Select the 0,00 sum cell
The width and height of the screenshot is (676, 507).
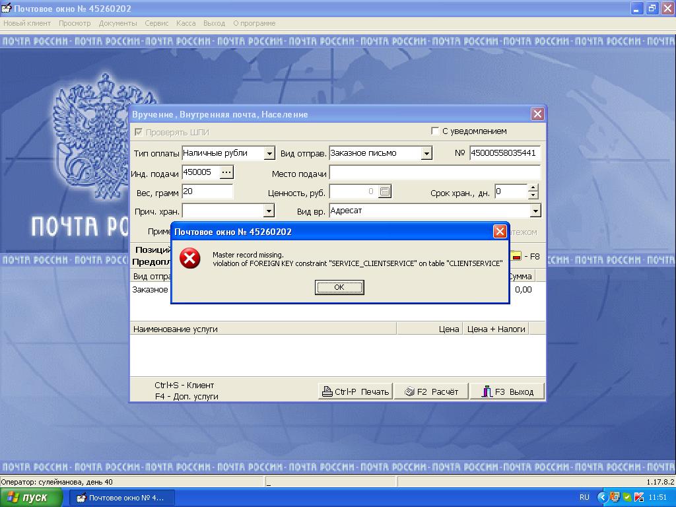coord(523,290)
